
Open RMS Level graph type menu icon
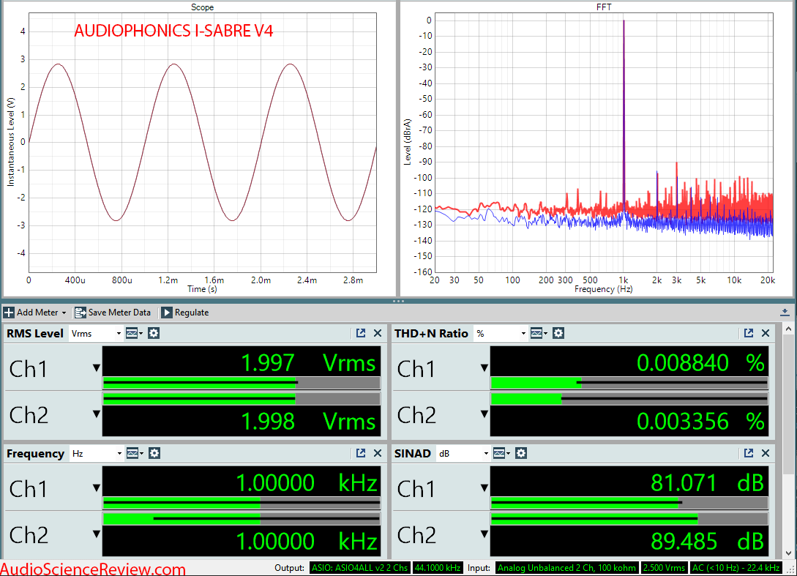coord(134,334)
